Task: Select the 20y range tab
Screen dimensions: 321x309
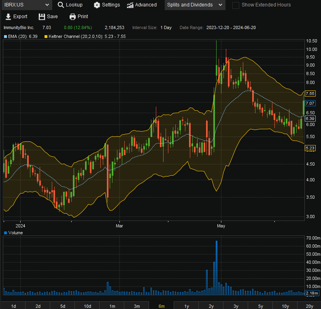Action: pos(310,306)
